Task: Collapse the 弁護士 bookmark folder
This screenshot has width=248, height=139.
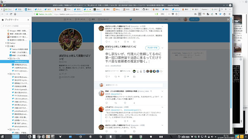Action: click(x=6, y=46)
